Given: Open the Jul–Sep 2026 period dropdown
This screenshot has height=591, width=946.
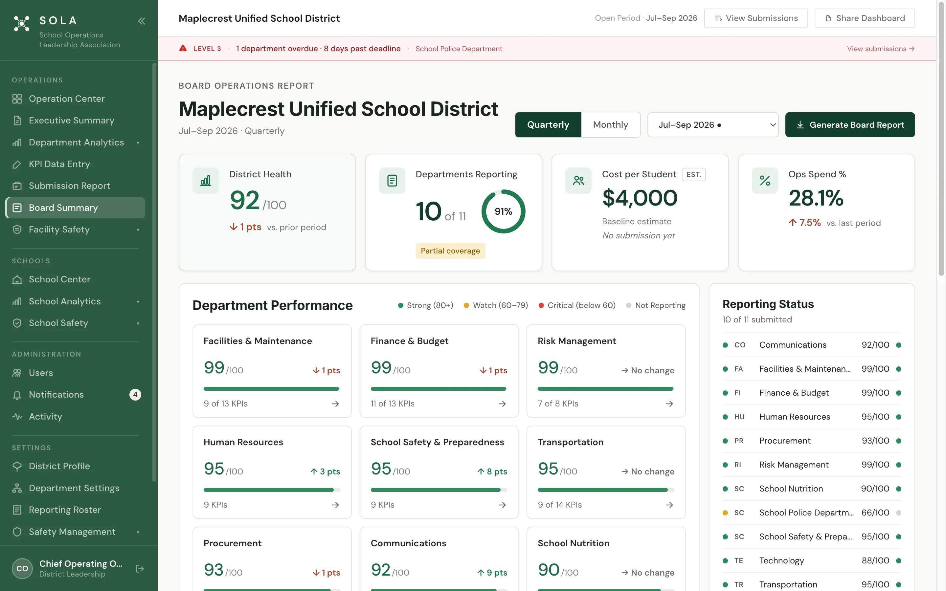Looking at the screenshot, I should point(713,125).
